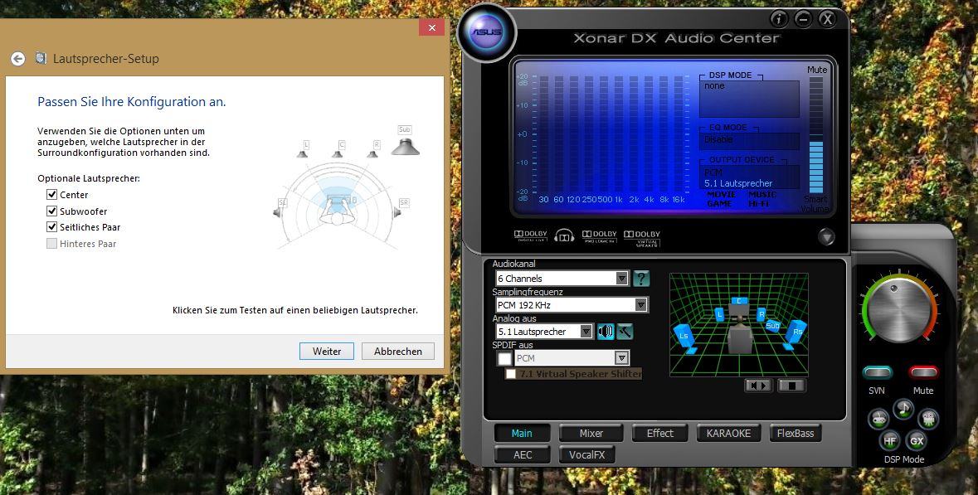Switch to FlexBass tab

[796, 434]
